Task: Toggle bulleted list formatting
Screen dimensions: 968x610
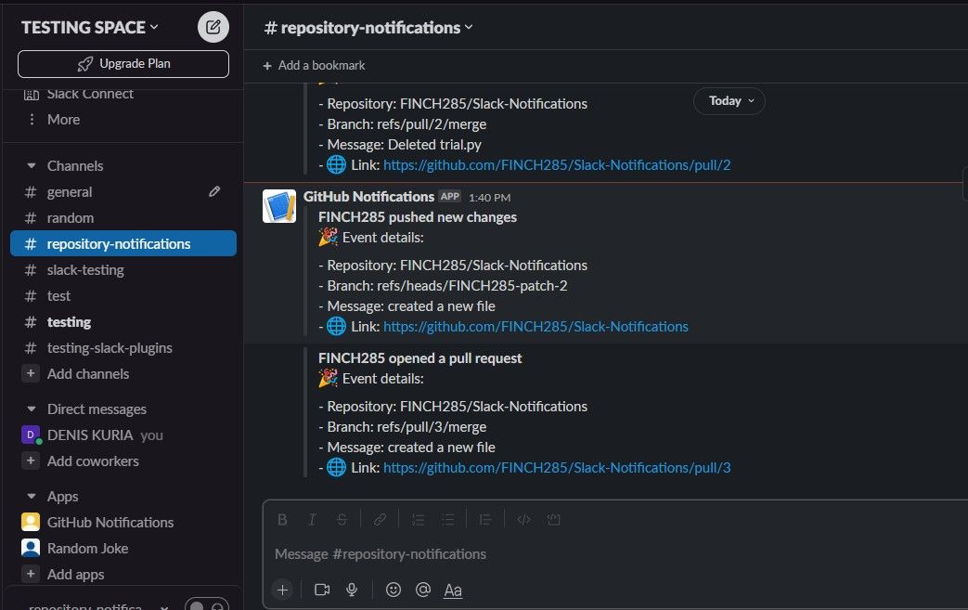Action: point(448,519)
